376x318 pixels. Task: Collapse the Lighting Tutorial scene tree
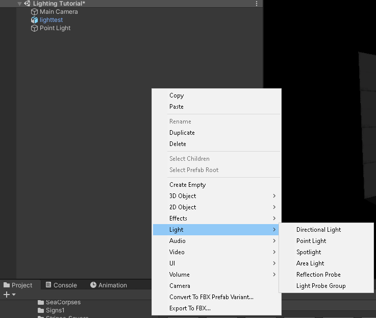19,4
